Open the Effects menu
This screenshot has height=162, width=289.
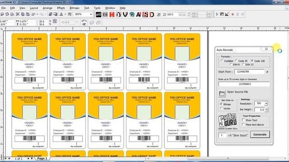[x=61, y=8]
